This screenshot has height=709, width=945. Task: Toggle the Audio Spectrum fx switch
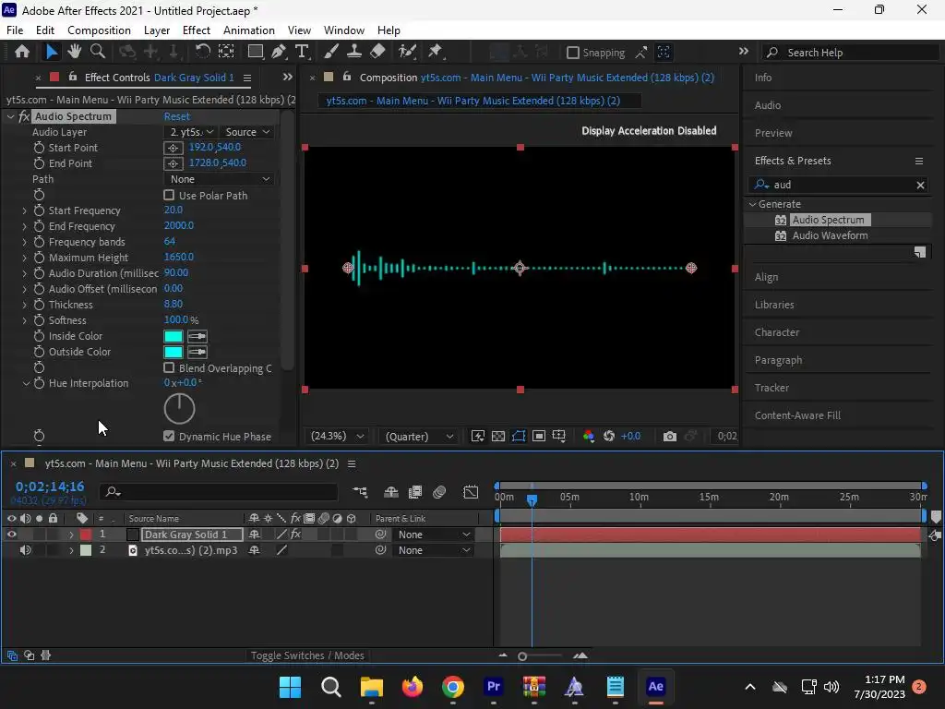tap(24, 116)
